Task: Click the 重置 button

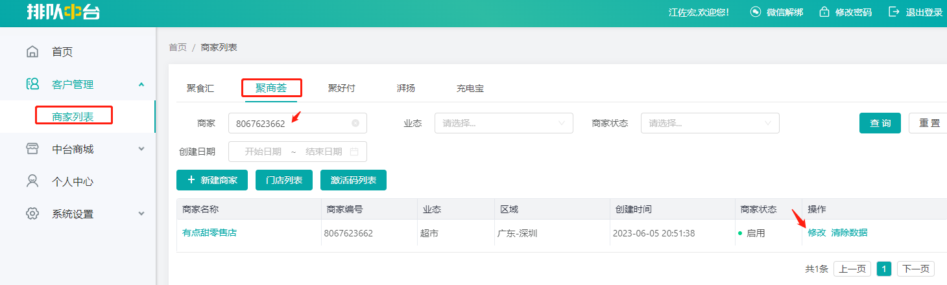Action: pyautogui.click(x=929, y=123)
